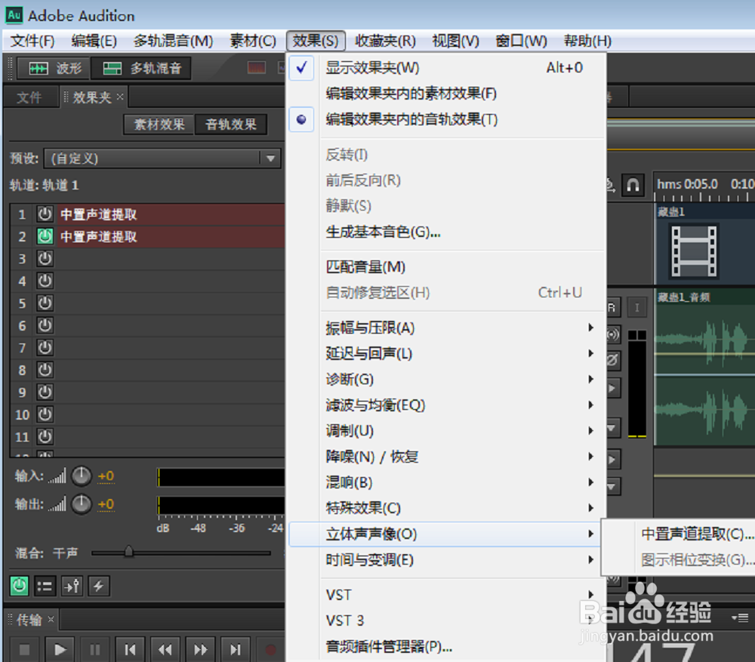Expand Filter and EQ (滤波与均衡) submenu
The height and width of the screenshot is (662, 755).
[446, 405]
